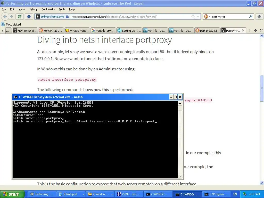The image size is (264, 198).
Task: Click the page scrollbar up arrow
Action: coord(262,36)
